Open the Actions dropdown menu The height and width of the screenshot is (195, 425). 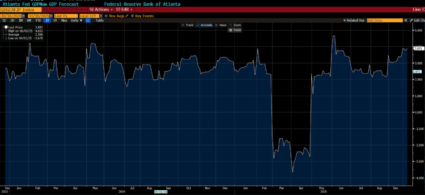tap(101, 9)
